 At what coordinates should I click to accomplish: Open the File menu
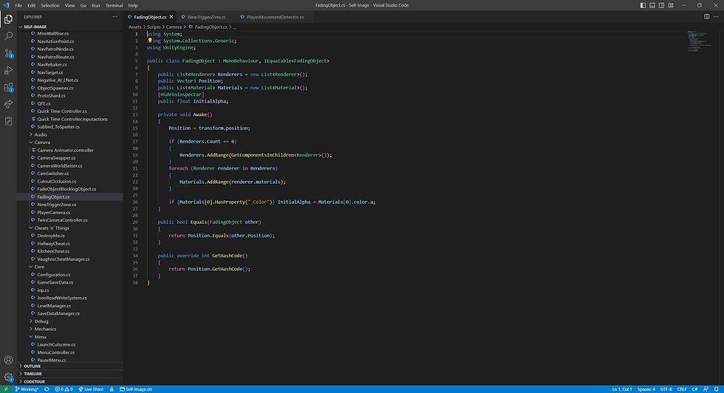(x=18, y=5)
